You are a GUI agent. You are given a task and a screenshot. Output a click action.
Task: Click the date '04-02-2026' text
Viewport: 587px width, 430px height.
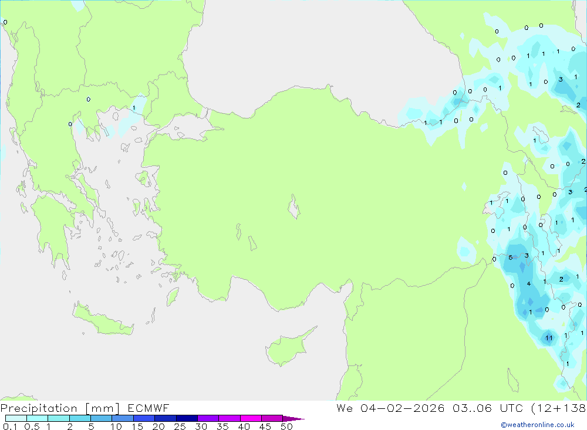click(403, 408)
